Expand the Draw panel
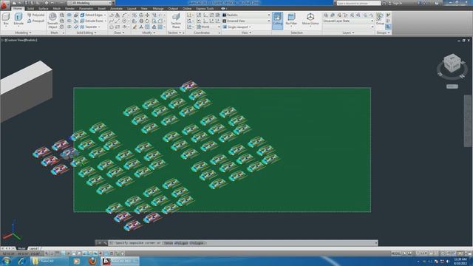This screenshot has height=266, width=473. pos(119,33)
